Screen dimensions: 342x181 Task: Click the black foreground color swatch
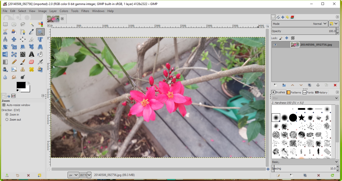coord(21,85)
